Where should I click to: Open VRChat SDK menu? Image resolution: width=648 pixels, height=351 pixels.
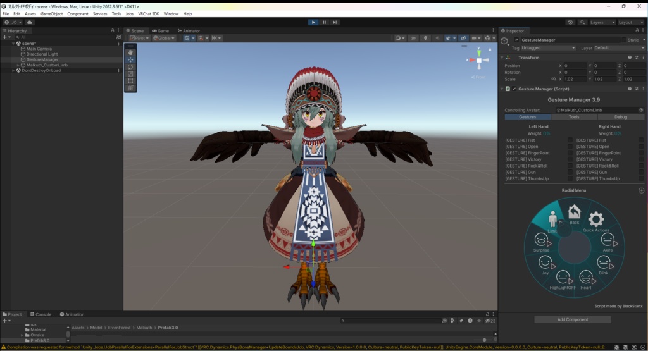point(148,14)
